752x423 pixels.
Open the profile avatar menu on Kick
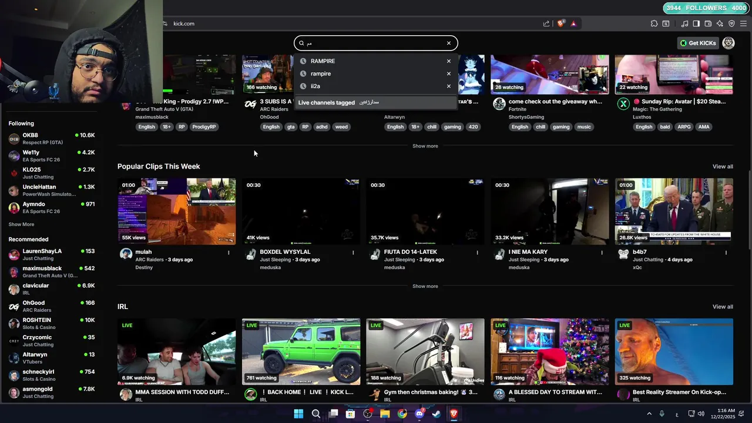click(728, 43)
